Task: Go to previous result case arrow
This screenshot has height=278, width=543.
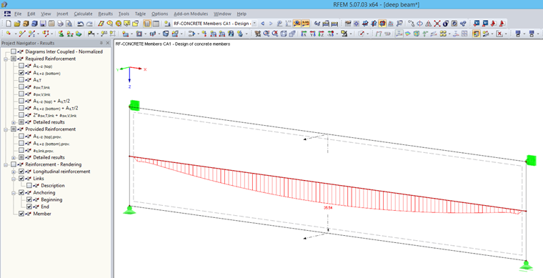Action: coord(262,24)
